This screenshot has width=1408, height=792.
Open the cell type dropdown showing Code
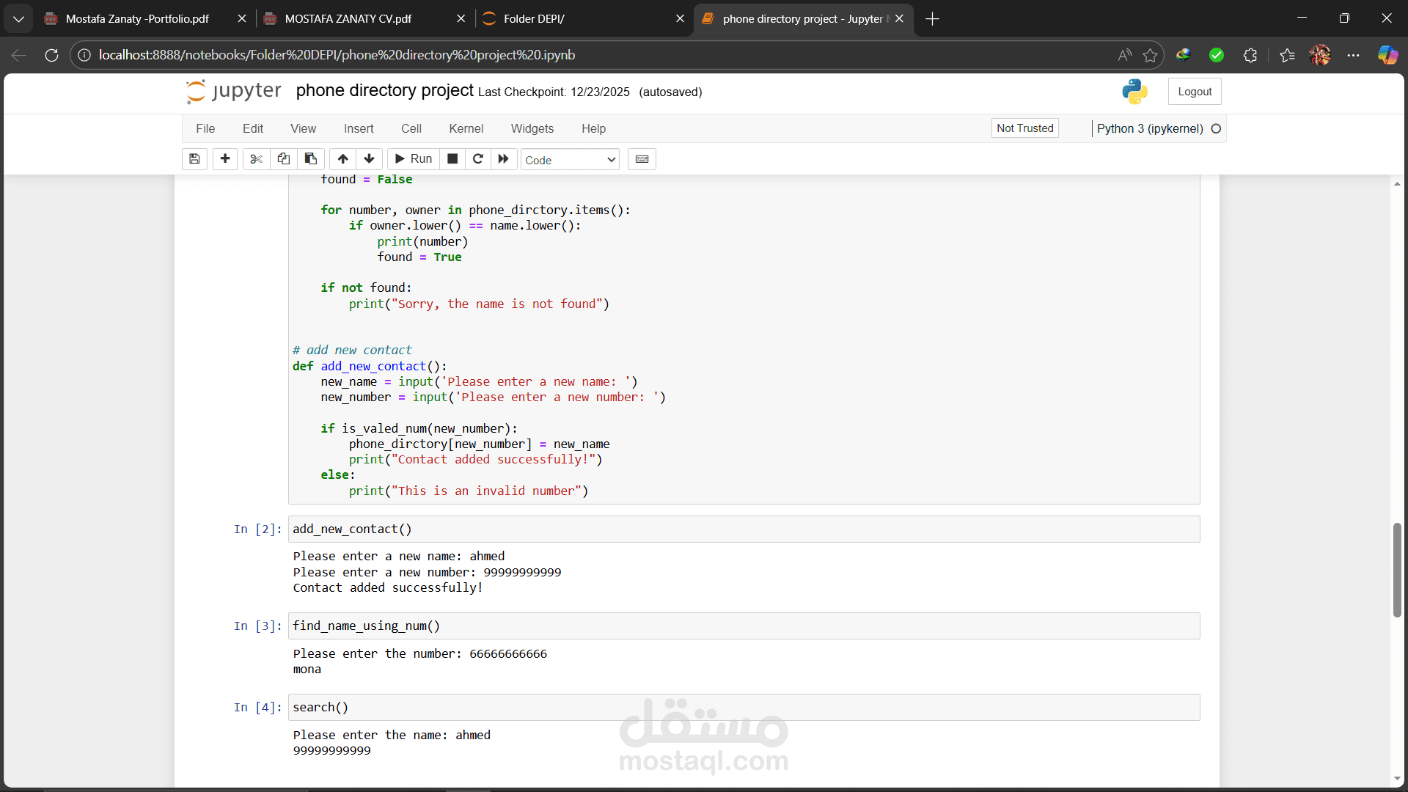coord(570,159)
